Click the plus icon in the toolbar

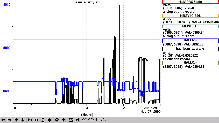tap(63, 120)
